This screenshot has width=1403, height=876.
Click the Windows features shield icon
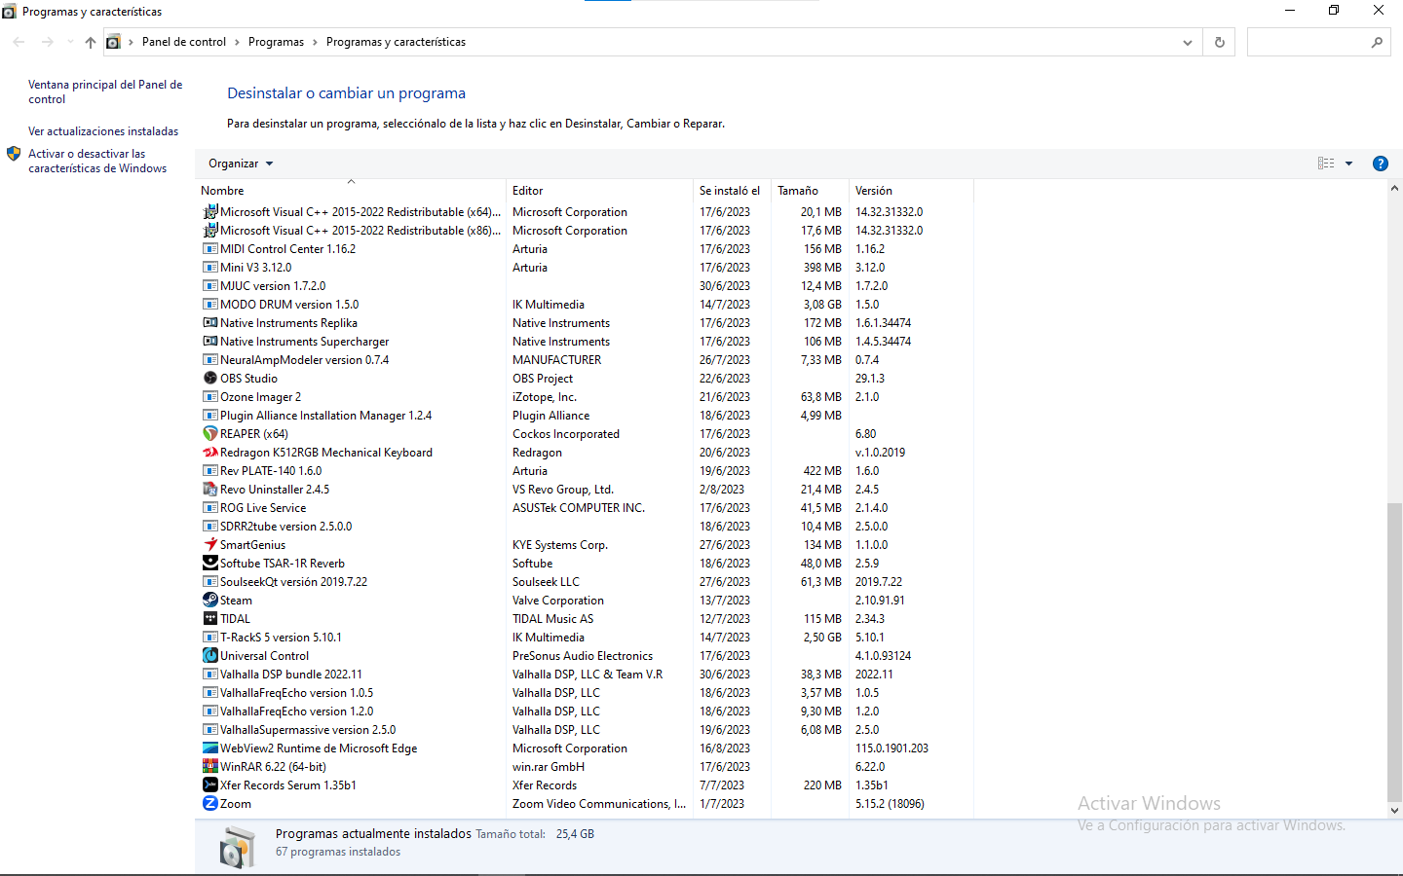click(x=14, y=154)
